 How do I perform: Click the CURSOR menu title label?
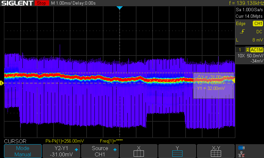point(15,141)
